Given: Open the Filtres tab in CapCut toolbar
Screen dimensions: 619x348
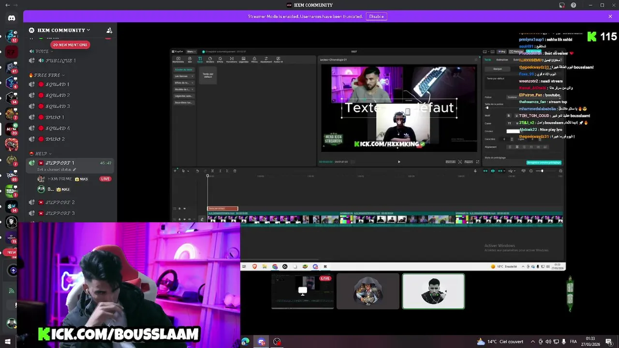Looking at the screenshot, I should click(254, 60).
